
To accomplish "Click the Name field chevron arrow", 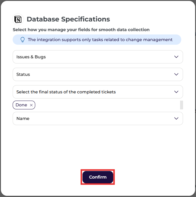I will click(x=176, y=118).
